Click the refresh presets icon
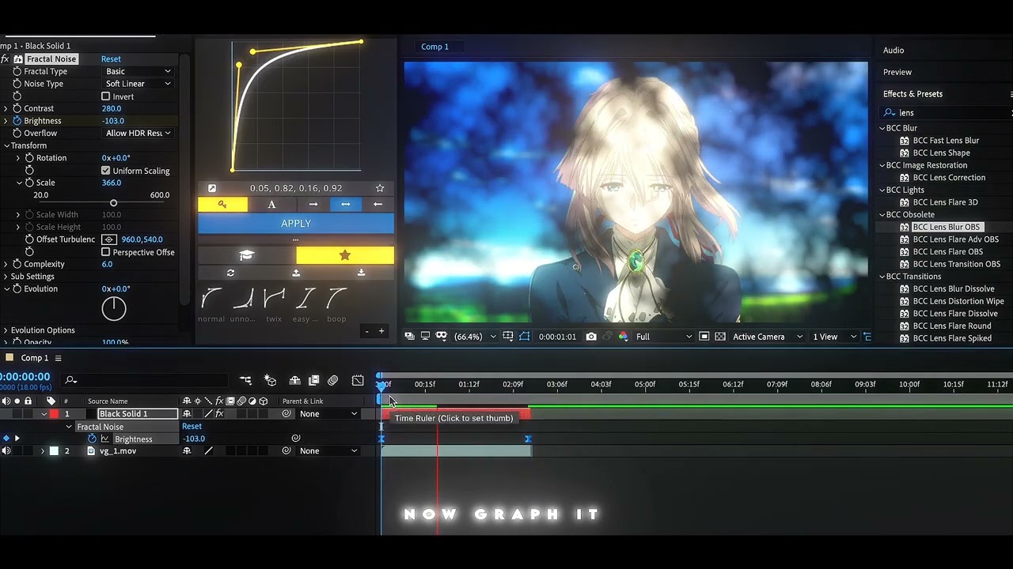Viewport: 1013px width, 569px height. [x=230, y=273]
